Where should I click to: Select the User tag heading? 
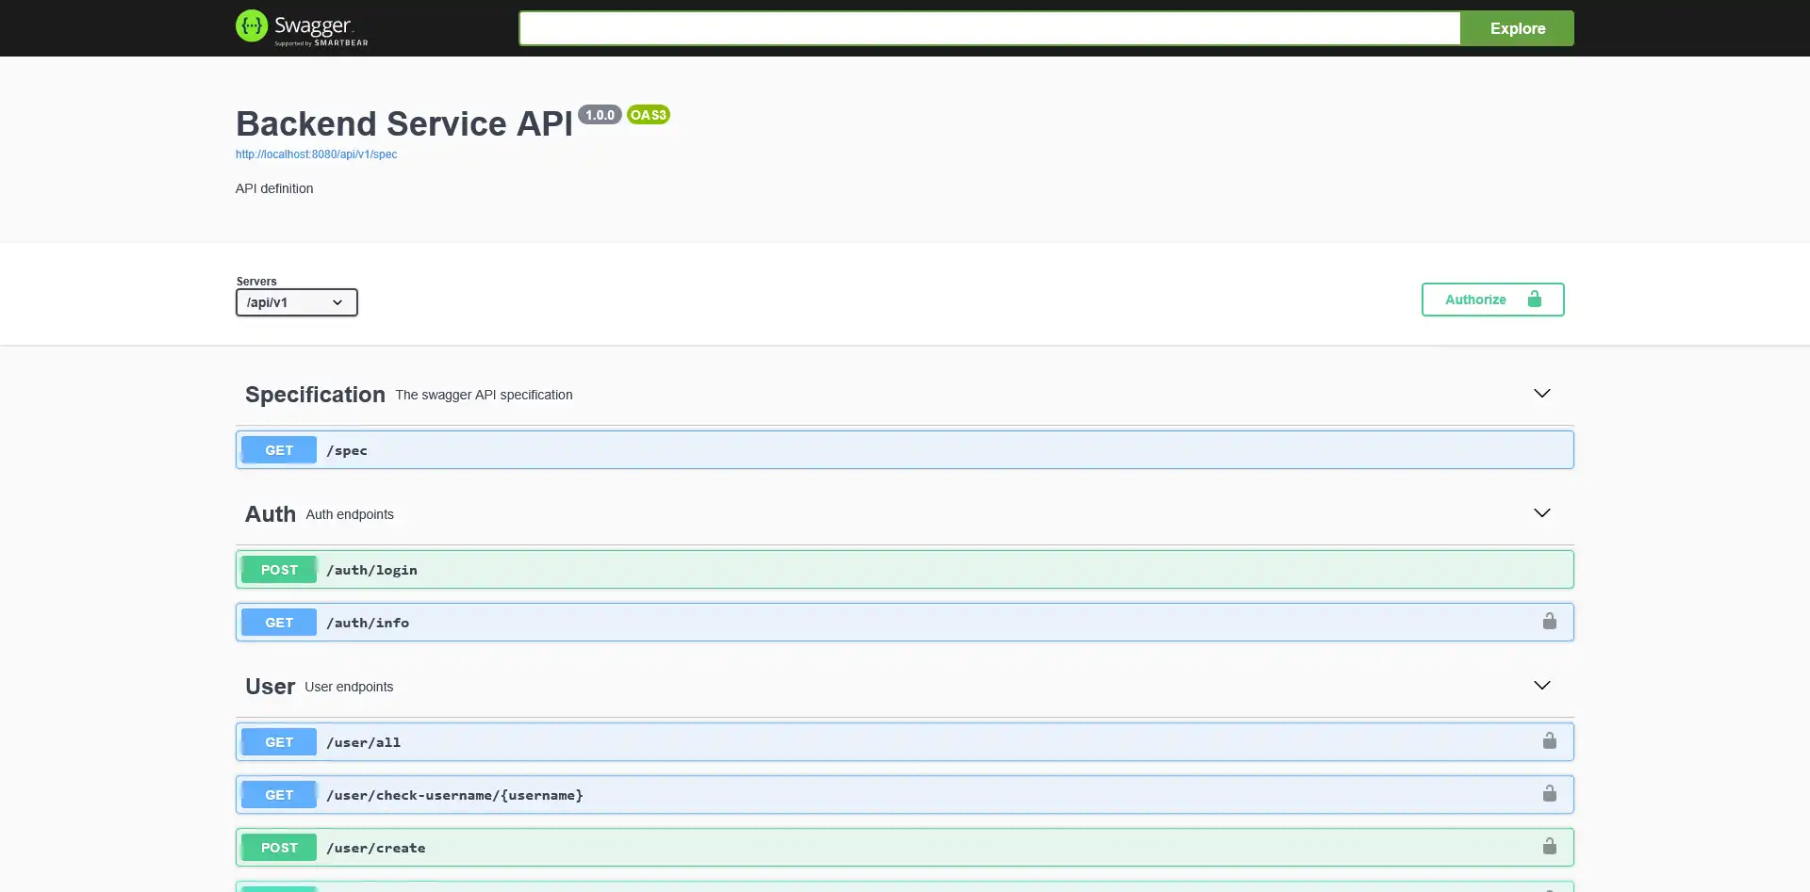coord(270,687)
